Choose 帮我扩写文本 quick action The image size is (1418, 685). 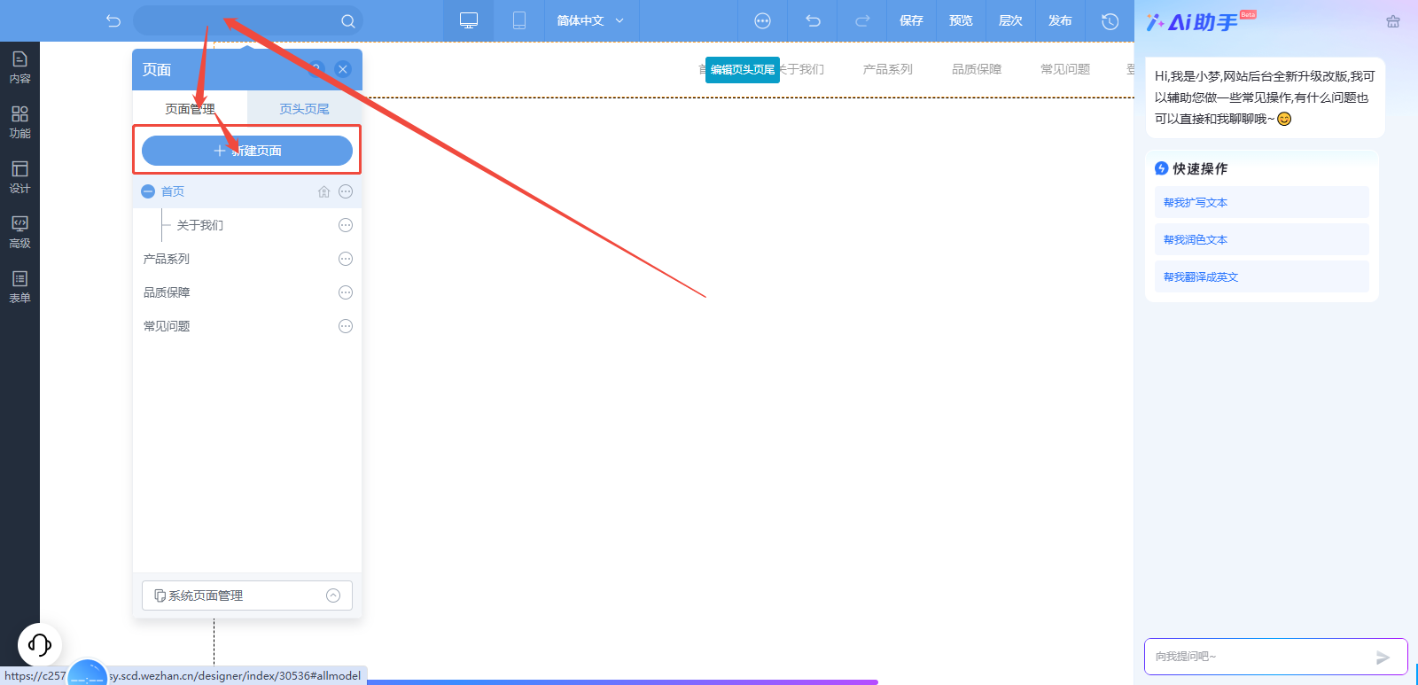(1262, 202)
